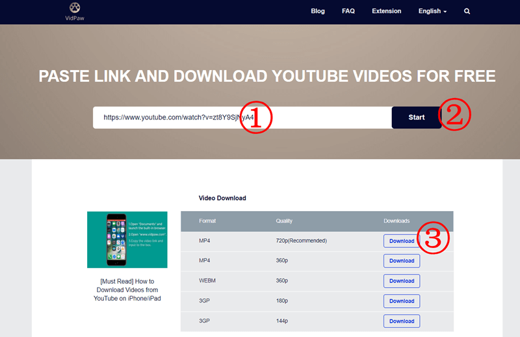Image resolution: width=520 pixels, height=337 pixels.
Task: Open the '[Must Read] How to Download Videos' link
Action: 127,290
